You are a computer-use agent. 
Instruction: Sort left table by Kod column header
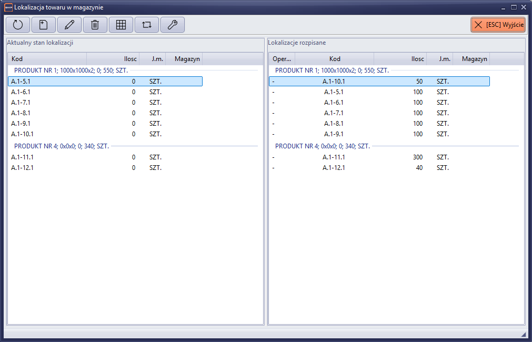pyautogui.click(x=47, y=59)
